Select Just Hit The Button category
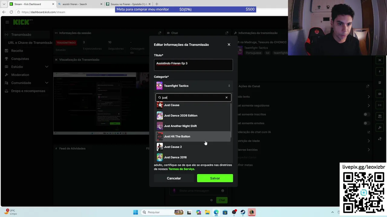 point(193,137)
